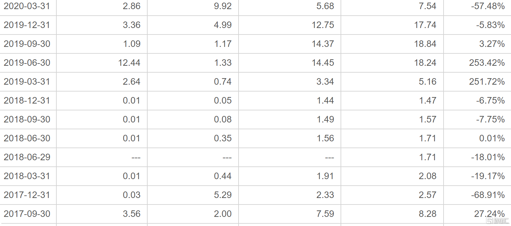
Task: Click the -19.17% change value
Action: pyautogui.click(x=488, y=176)
